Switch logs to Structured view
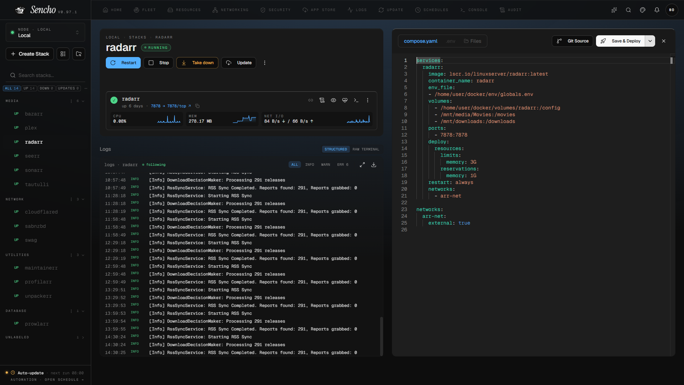This screenshot has width=684, height=385. [336, 149]
